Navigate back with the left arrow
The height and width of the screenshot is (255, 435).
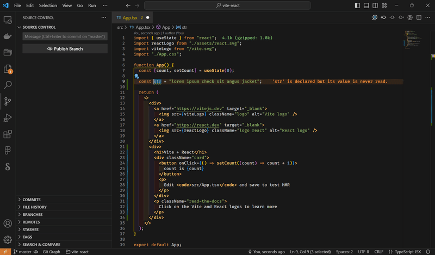pos(128,5)
